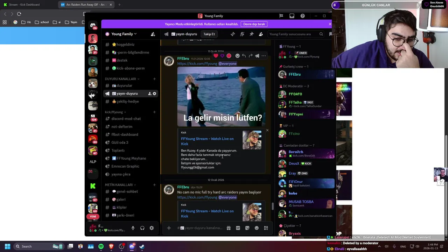This screenshot has height=252, width=448.
Task: Invite people icon next to Young Family
Action: 153,34
